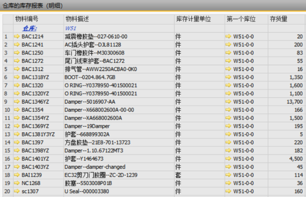Open item details arrow for BAC1250
This screenshot has height=197, width=306.
click(x=17, y=53)
